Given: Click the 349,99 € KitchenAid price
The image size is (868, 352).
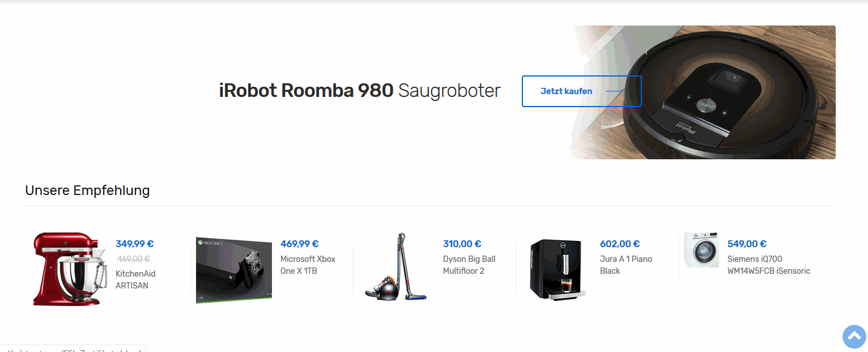Looking at the screenshot, I should tap(135, 244).
